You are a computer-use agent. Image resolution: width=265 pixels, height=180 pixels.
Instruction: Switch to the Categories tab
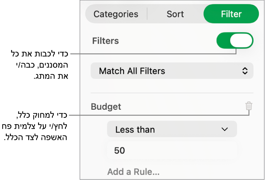(116, 14)
